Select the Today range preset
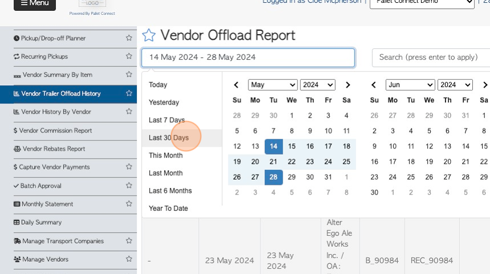 [x=182, y=85]
